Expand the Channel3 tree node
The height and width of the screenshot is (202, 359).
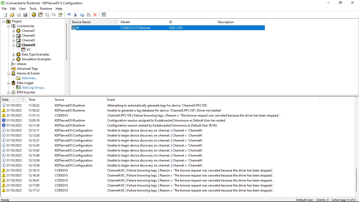[x=14, y=40]
